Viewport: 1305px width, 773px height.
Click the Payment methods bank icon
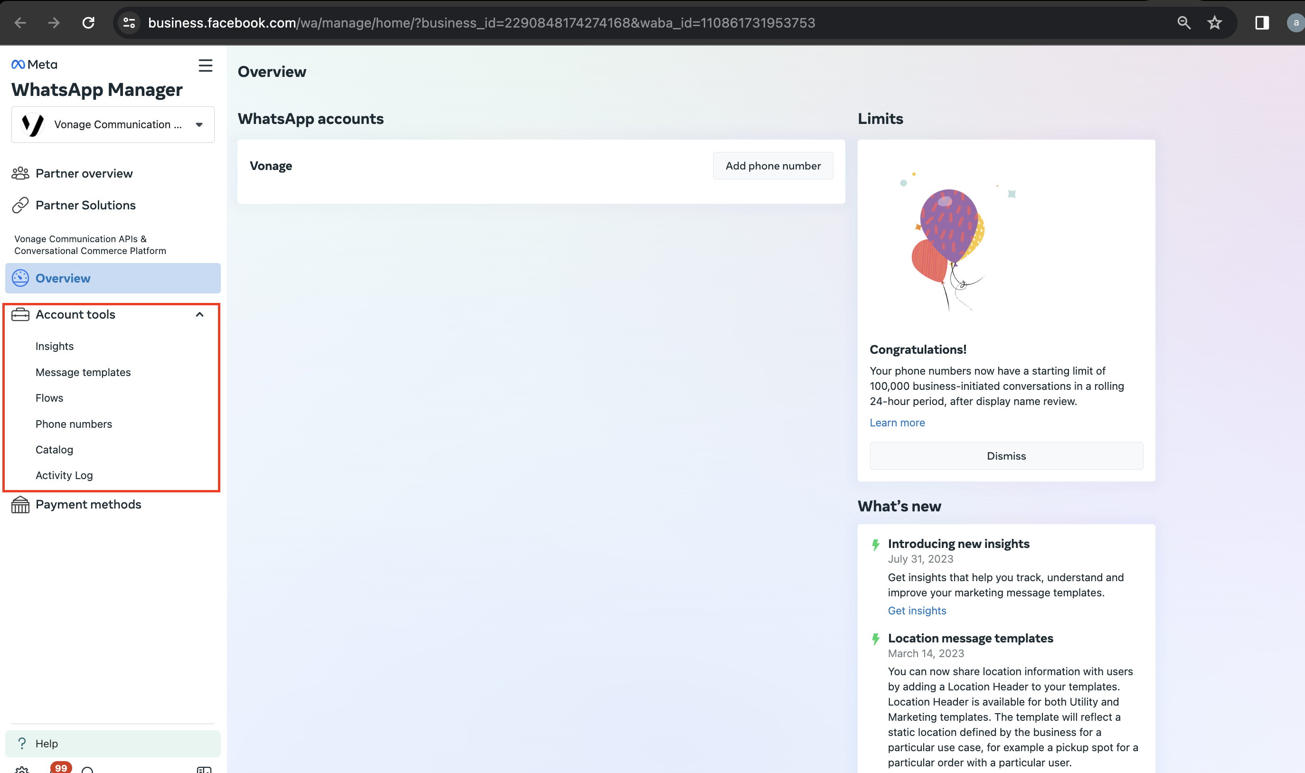click(20, 505)
